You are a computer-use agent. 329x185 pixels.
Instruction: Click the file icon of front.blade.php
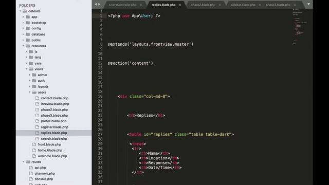(x=34, y=144)
